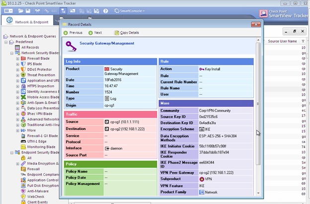Close the Record Details dialog

tap(256, 24)
